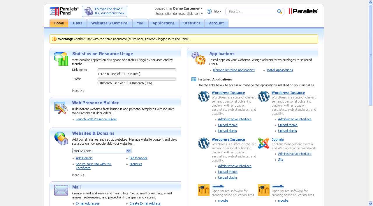Screen dimensions: 373x206
Task: Click inside the Search input field
Action: click(x=251, y=12)
